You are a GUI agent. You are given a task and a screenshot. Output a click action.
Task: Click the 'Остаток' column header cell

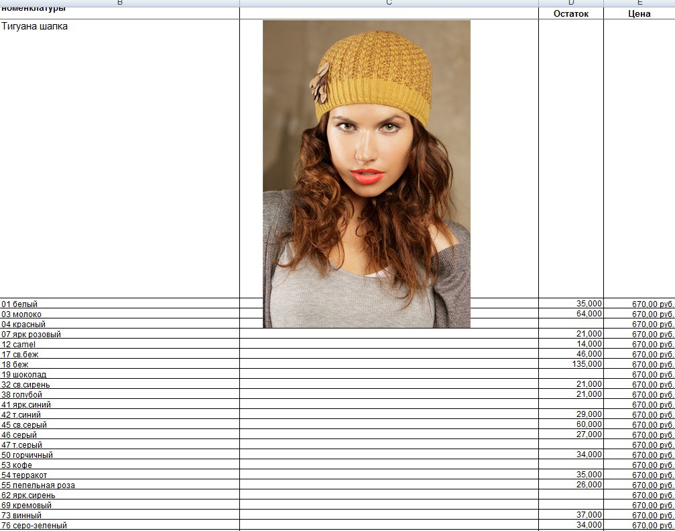click(571, 13)
